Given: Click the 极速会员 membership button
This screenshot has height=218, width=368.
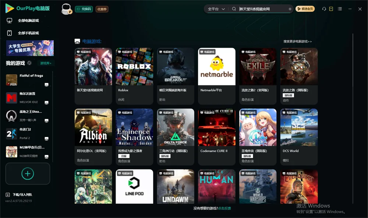Looking at the screenshot, I should [x=305, y=9].
